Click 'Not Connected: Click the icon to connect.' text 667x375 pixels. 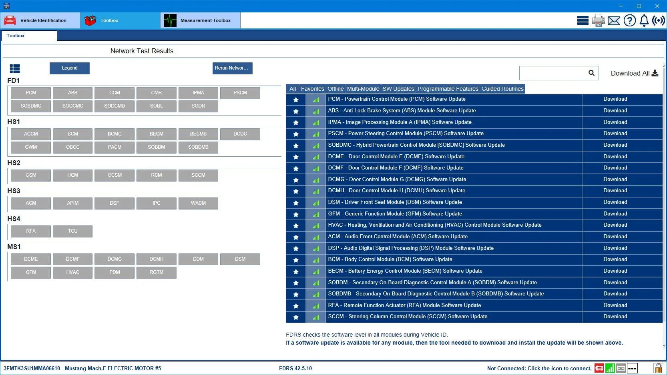[539, 368]
